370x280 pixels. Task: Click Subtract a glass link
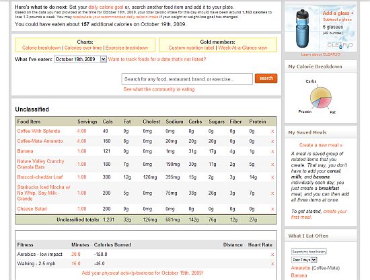pos(338,19)
